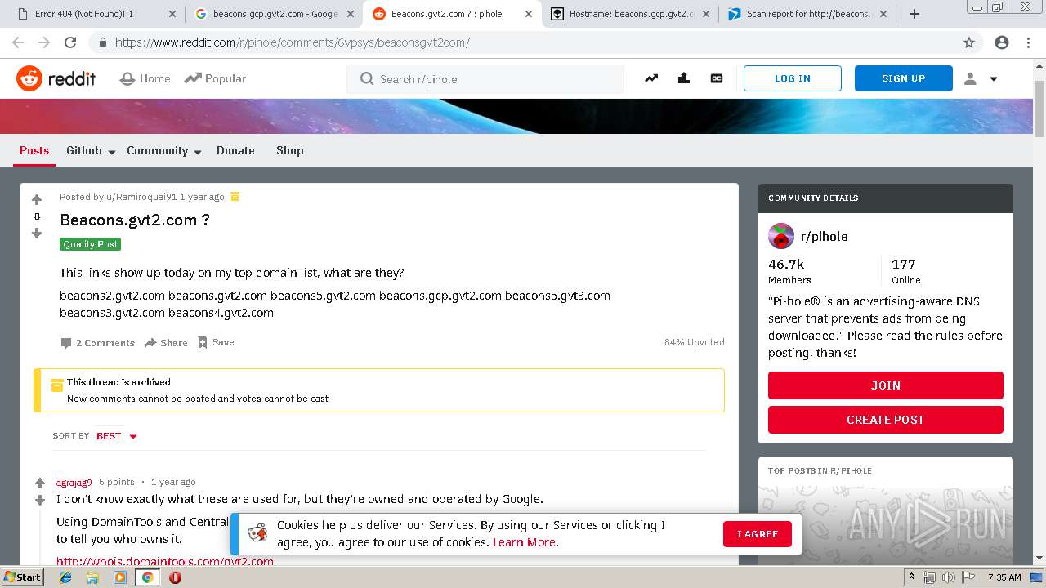Open the r/pihole community link
The height and width of the screenshot is (588, 1046).
(824, 236)
